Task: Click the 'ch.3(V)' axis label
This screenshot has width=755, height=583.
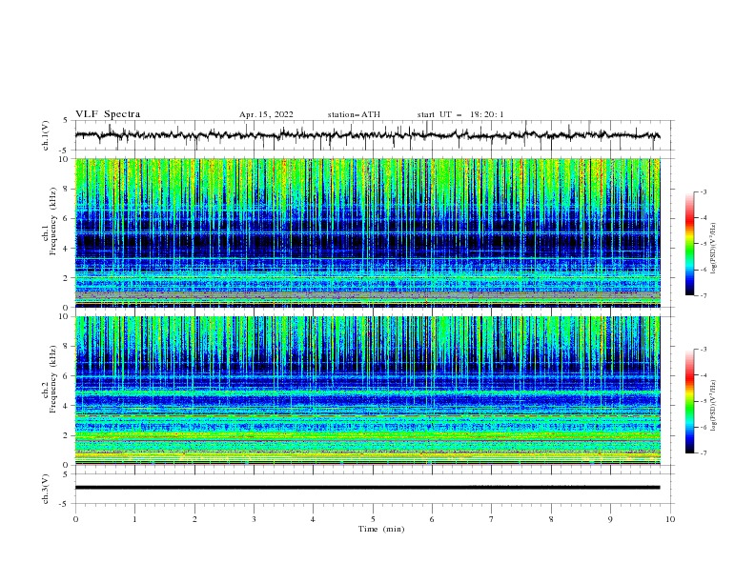Action: click(x=46, y=489)
